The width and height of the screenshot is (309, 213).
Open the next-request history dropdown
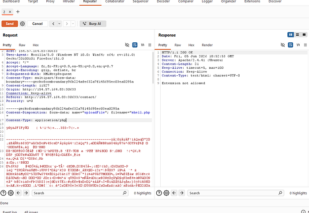pyautogui.click(x=73, y=24)
